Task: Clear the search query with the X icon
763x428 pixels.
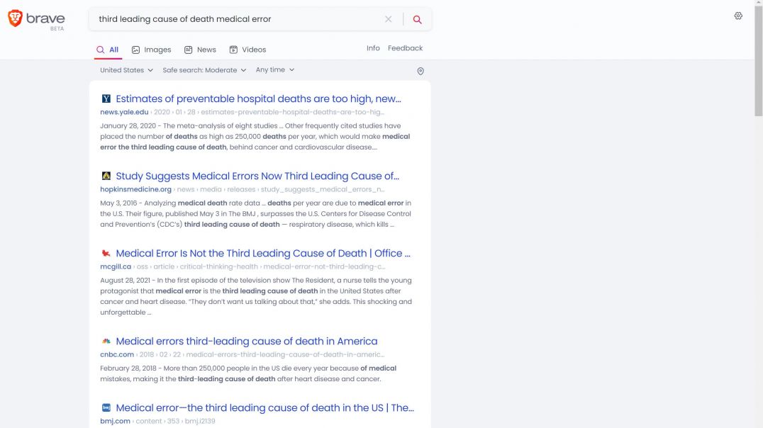Action: click(388, 19)
